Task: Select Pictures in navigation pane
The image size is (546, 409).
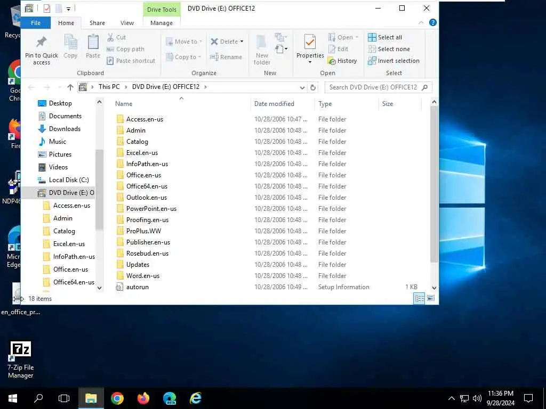Action: [60, 154]
